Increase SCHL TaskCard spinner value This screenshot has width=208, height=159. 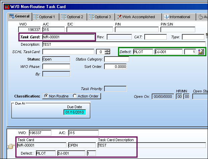click(107, 50)
